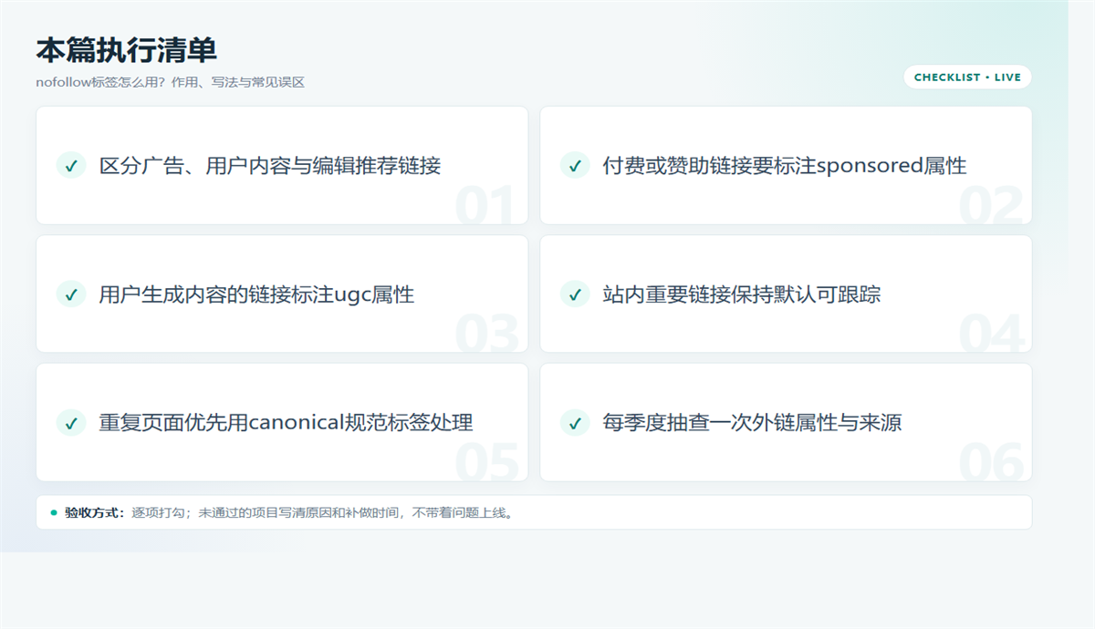Click checkmark beside 用户生成内容的链接标注ugc属性
The image size is (1095, 629).
71,294
